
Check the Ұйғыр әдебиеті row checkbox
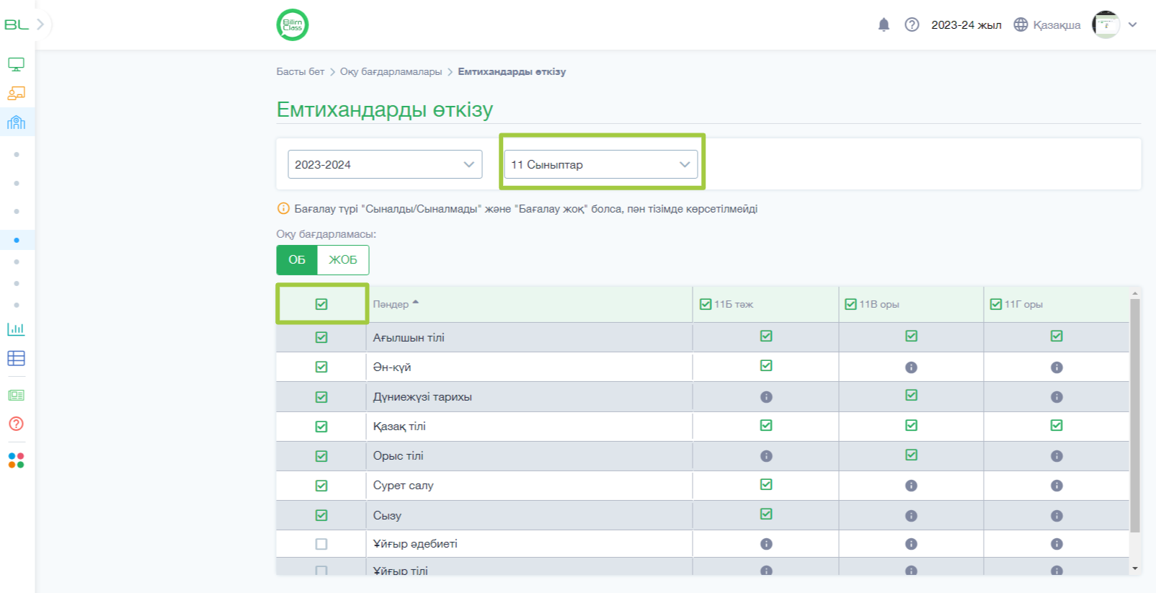321,544
